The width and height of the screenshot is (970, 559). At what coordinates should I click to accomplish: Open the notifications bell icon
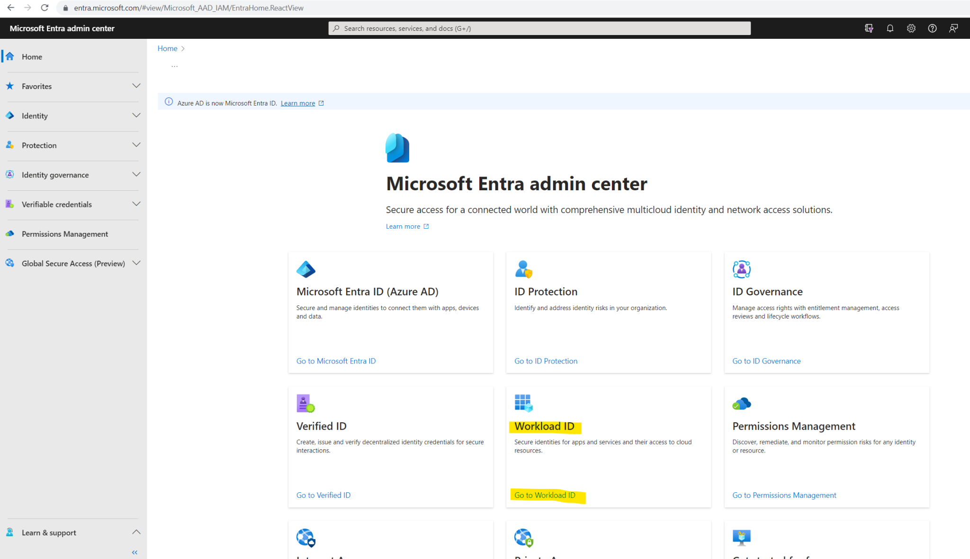coord(890,28)
